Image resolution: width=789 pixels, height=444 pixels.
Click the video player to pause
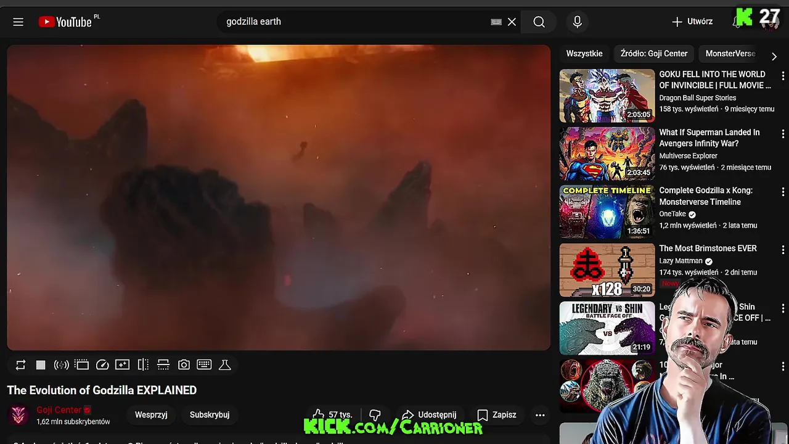pos(279,197)
